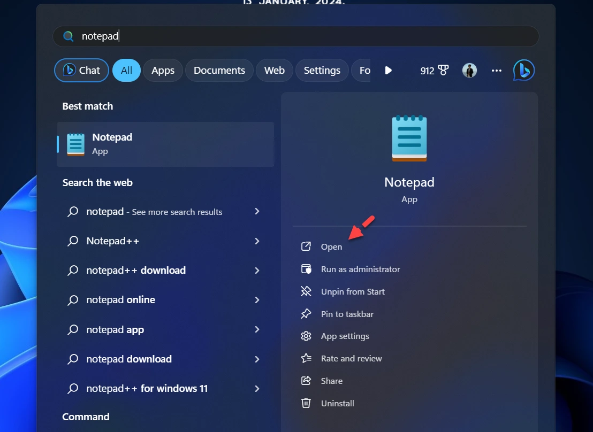Expand 'notepad - See more search results' chevron
593x432 pixels.
pyautogui.click(x=257, y=211)
